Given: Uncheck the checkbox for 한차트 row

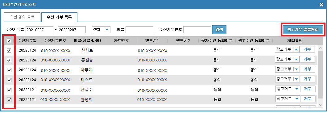Looking at the screenshot, I should coord(9,50).
